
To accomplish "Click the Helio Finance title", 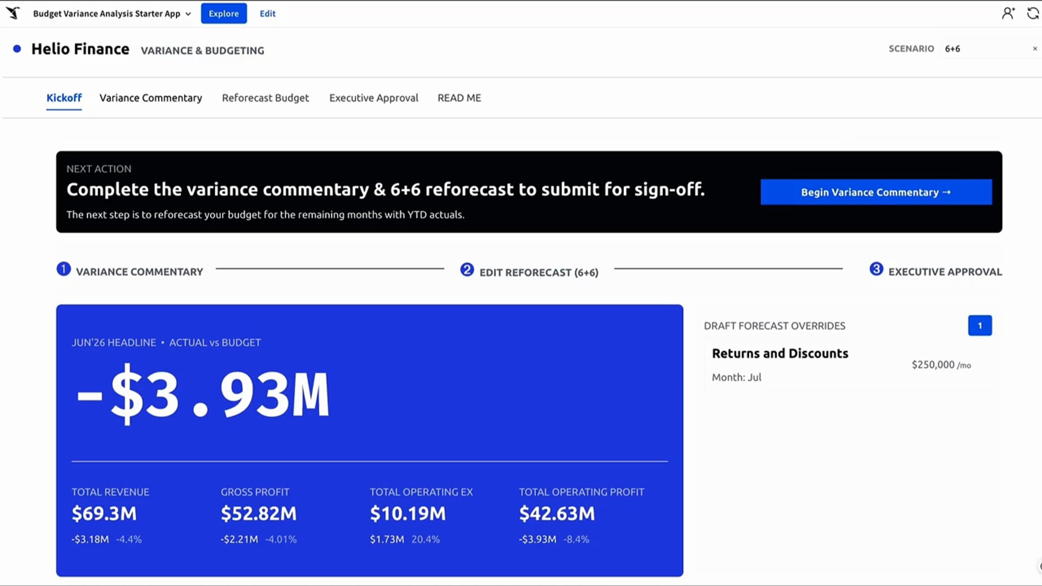I will (x=81, y=49).
